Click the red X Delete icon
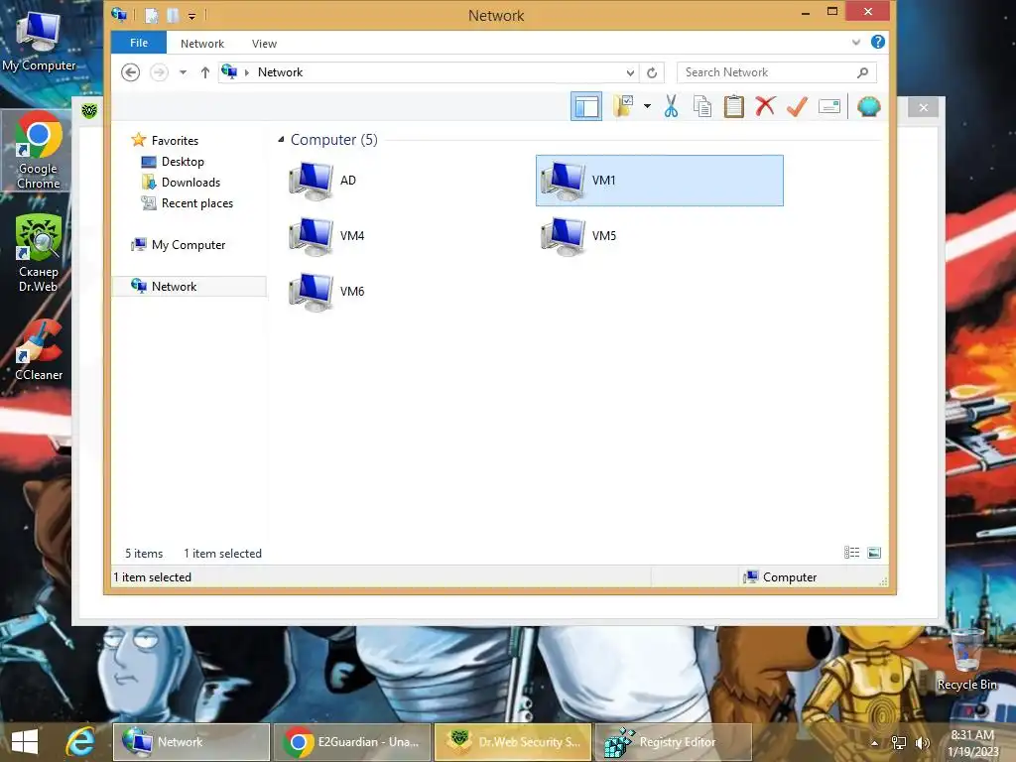This screenshot has height=762, width=1016. click(765, 106)
